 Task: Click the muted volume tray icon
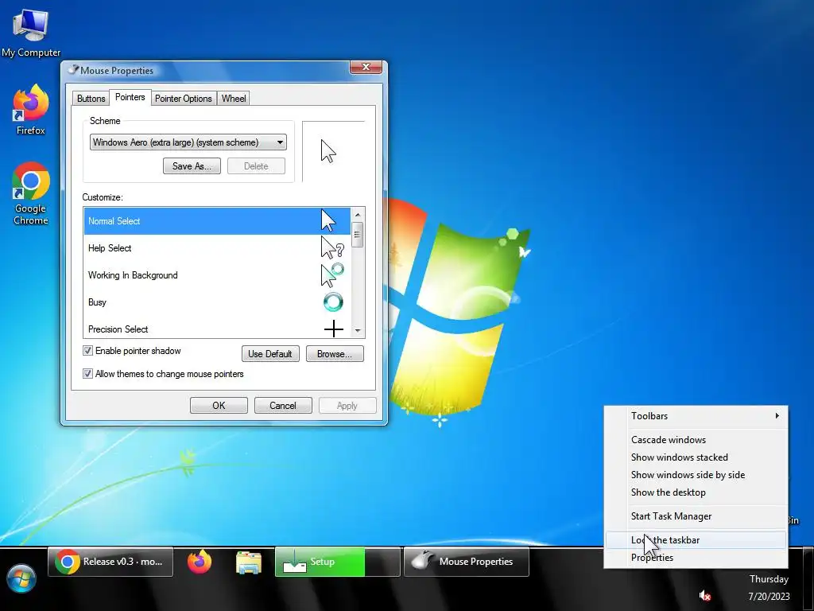pos(704,595)
